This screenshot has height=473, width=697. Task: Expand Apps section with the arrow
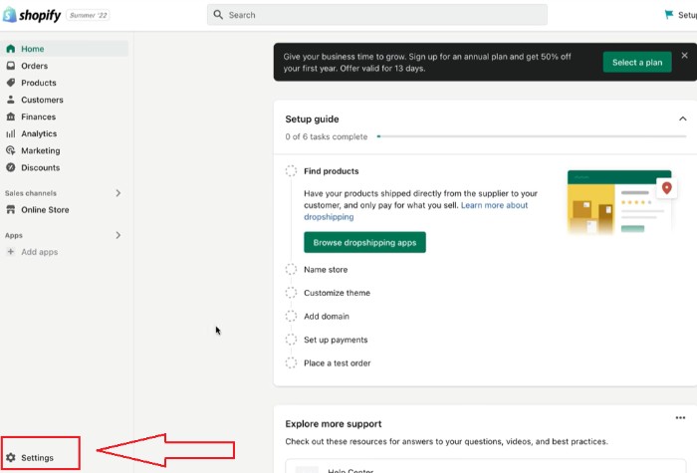click(117, 235)
